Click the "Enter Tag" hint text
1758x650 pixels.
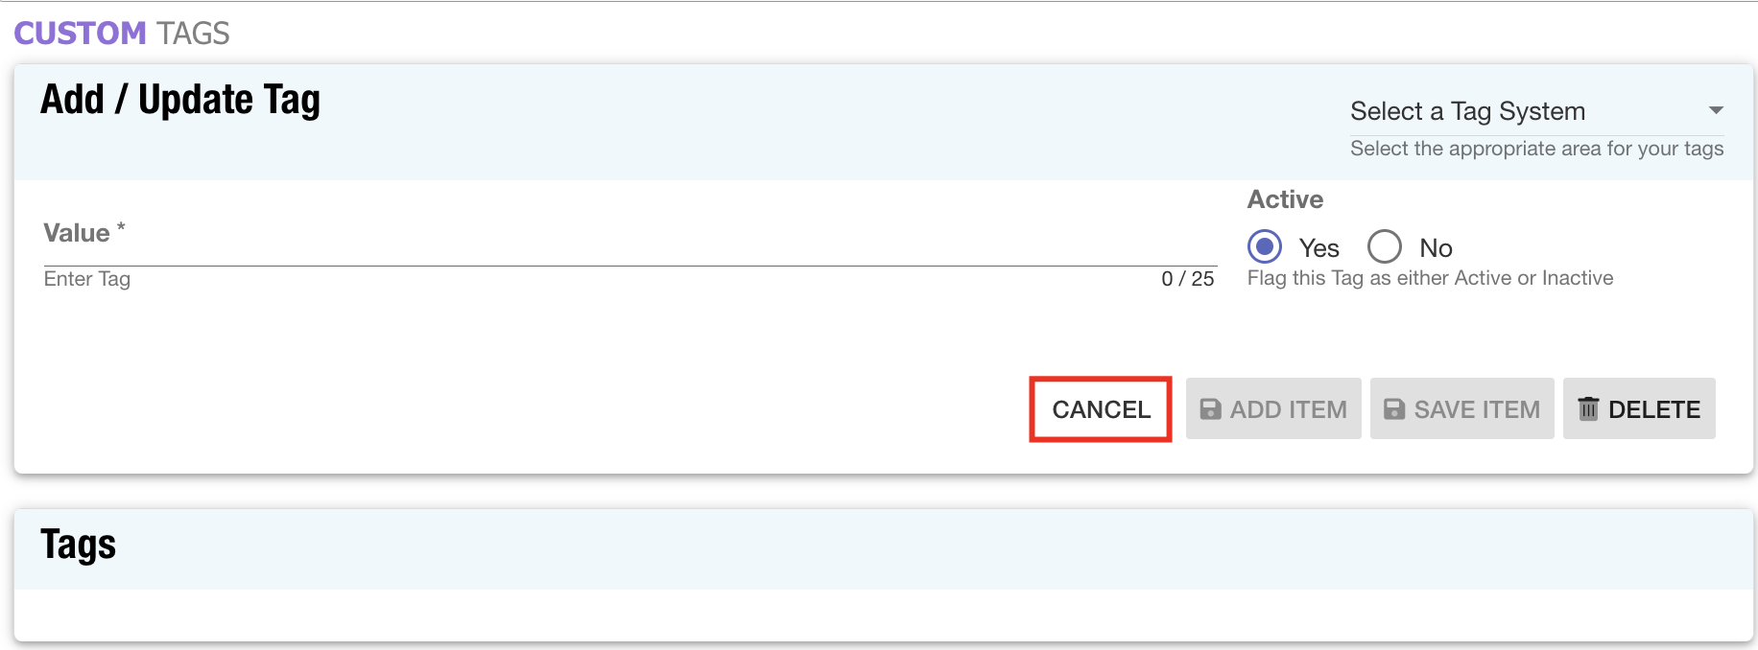pos(87,279)
